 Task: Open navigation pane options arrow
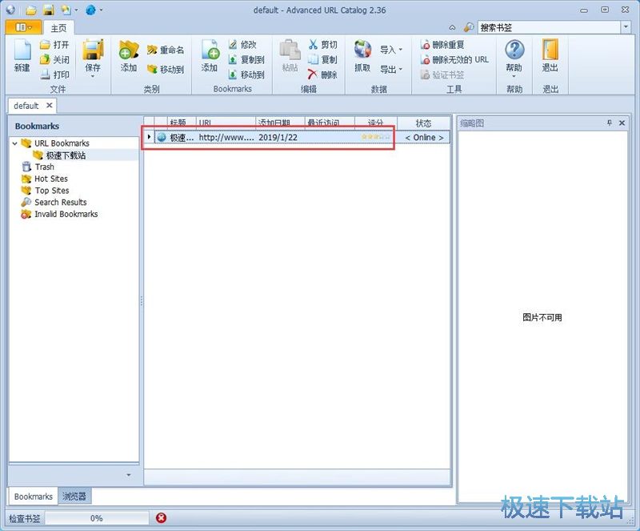click(x=129, y=475)
